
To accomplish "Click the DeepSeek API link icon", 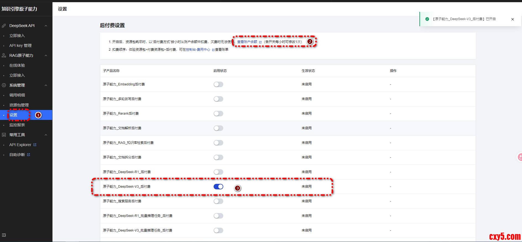I will pos(4,26).
